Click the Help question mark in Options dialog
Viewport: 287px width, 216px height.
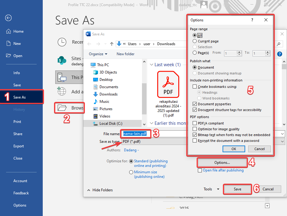coord(252,20)
